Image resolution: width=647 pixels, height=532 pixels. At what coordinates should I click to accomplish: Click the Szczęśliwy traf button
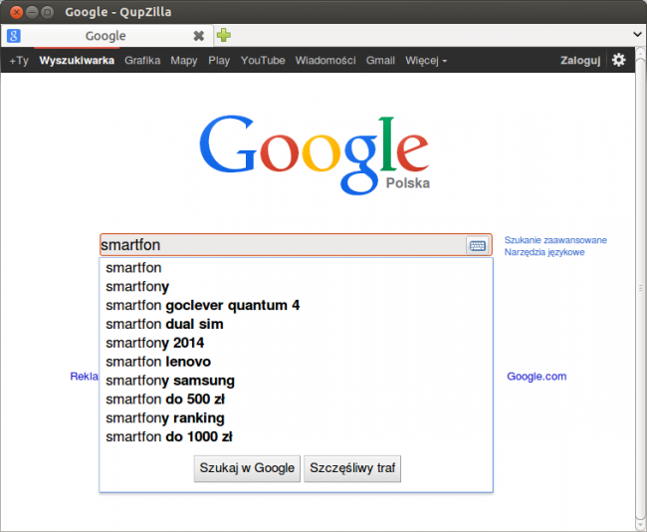[352, 468]
